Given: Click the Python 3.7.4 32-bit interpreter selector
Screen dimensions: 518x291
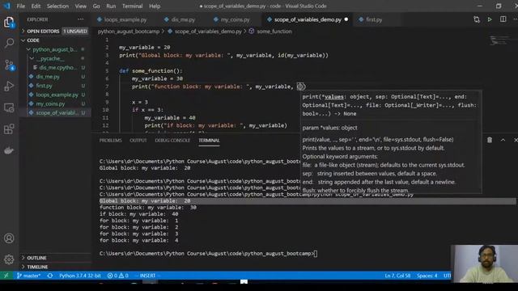Looking at the screenshot, I should (80, 276).
